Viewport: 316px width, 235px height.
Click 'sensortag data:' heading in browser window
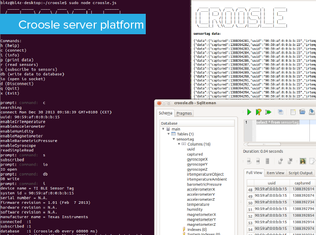tap(207, 34)
